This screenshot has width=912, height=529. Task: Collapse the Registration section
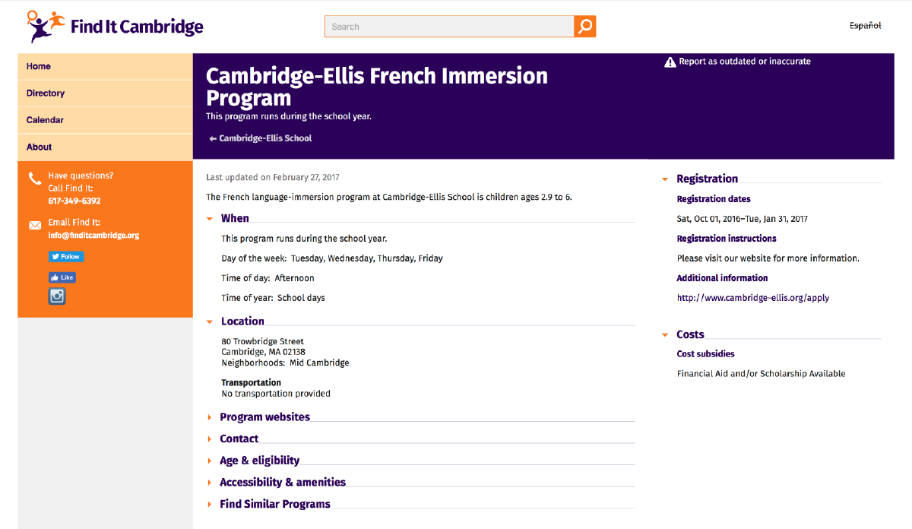(707, 179)
